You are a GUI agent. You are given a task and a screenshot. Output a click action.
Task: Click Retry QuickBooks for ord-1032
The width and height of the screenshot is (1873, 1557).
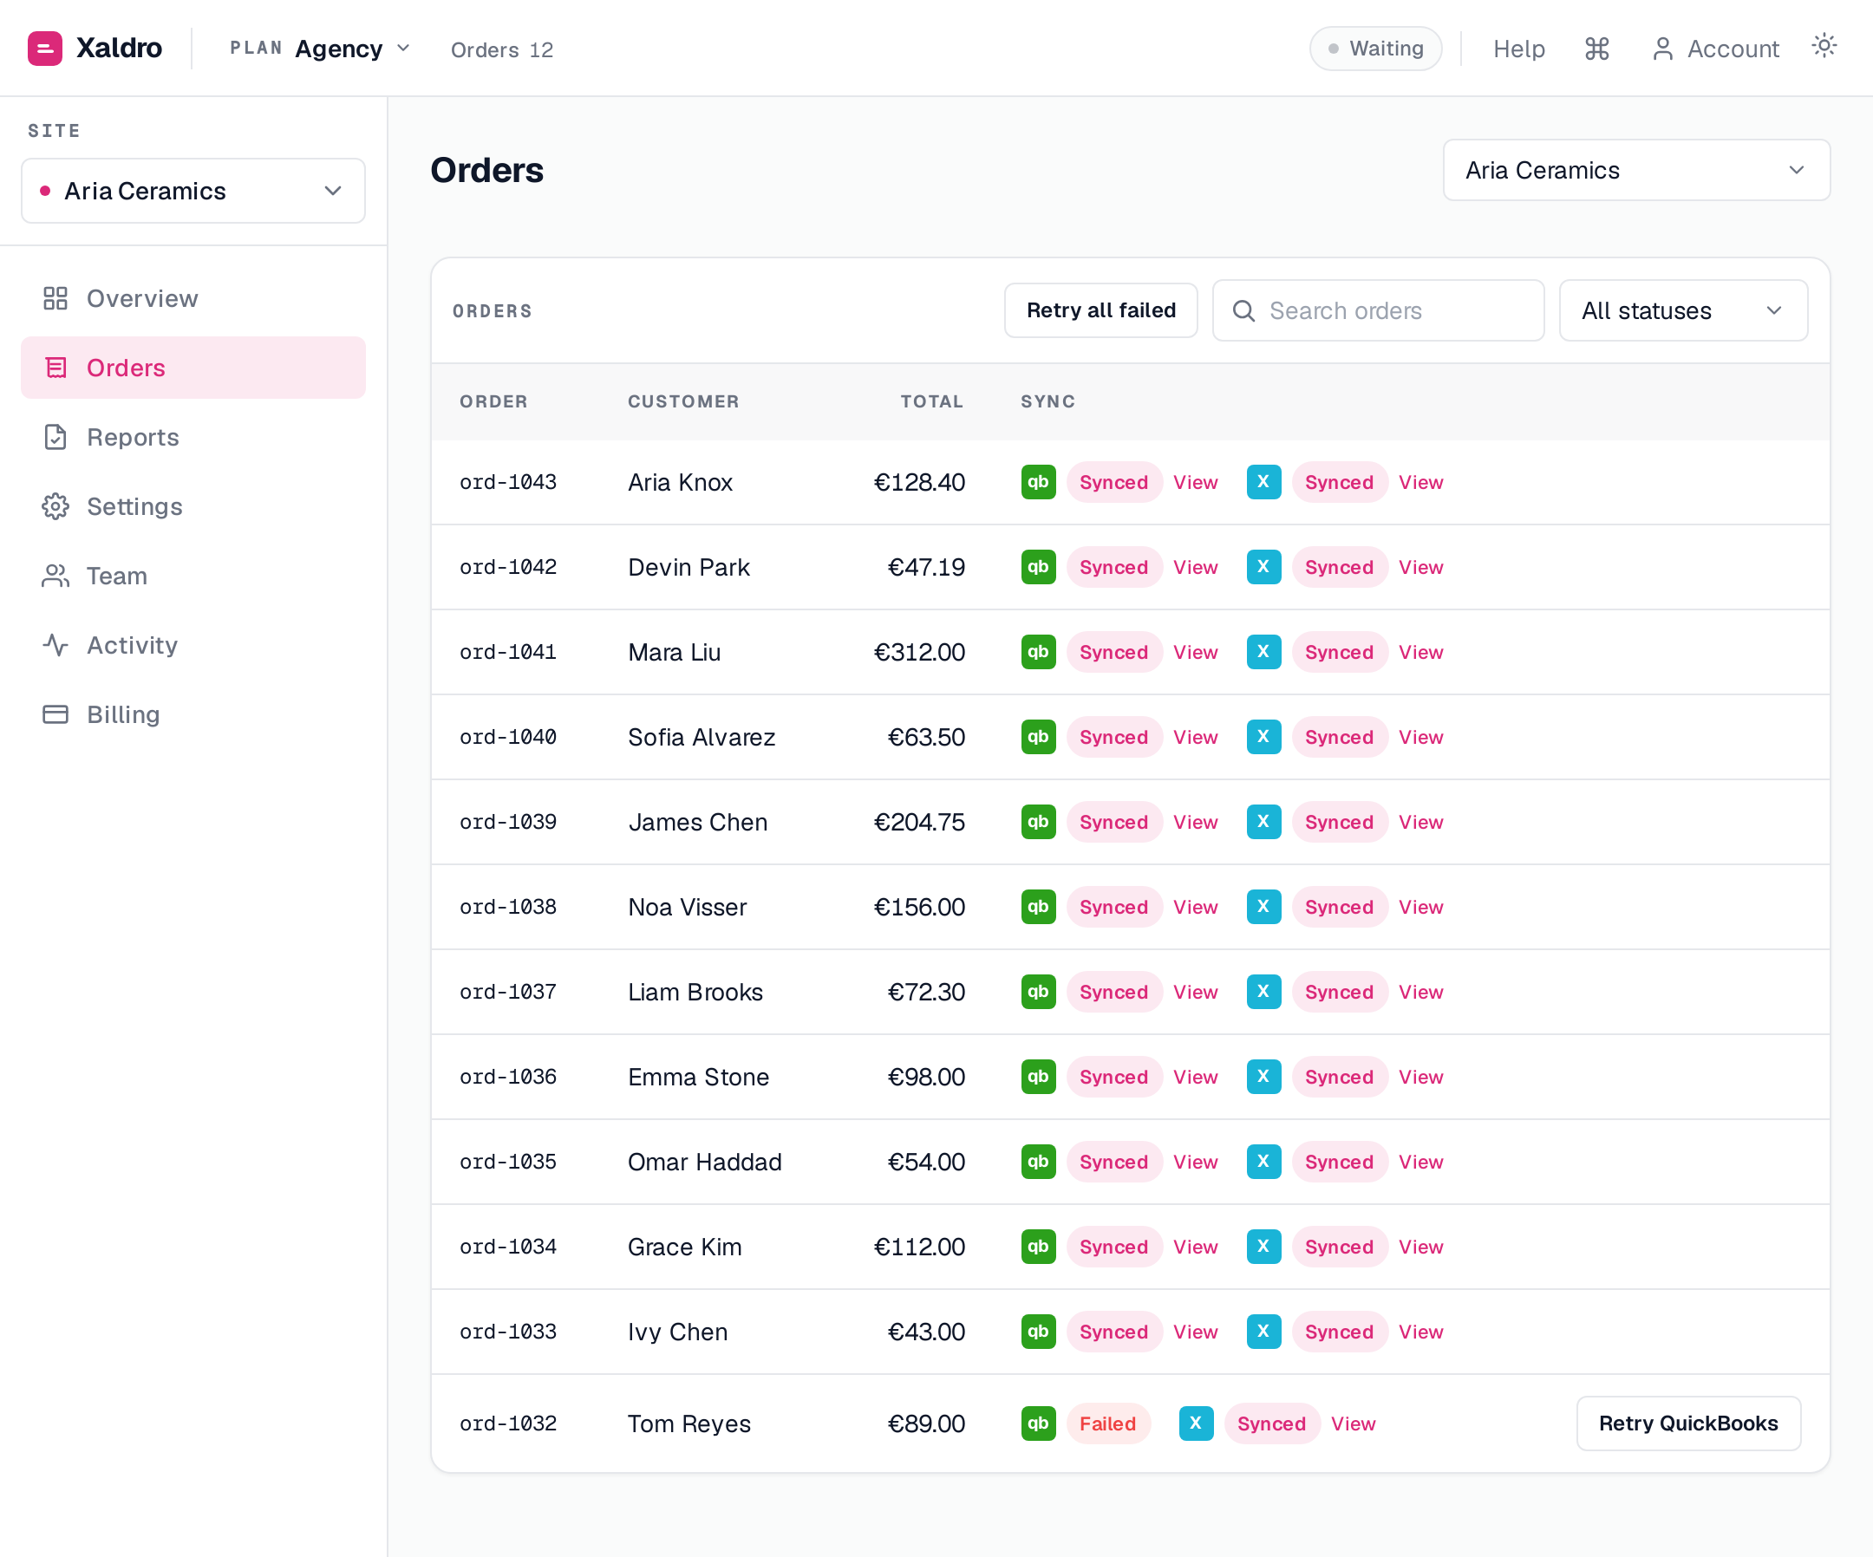(1687, 1423)
